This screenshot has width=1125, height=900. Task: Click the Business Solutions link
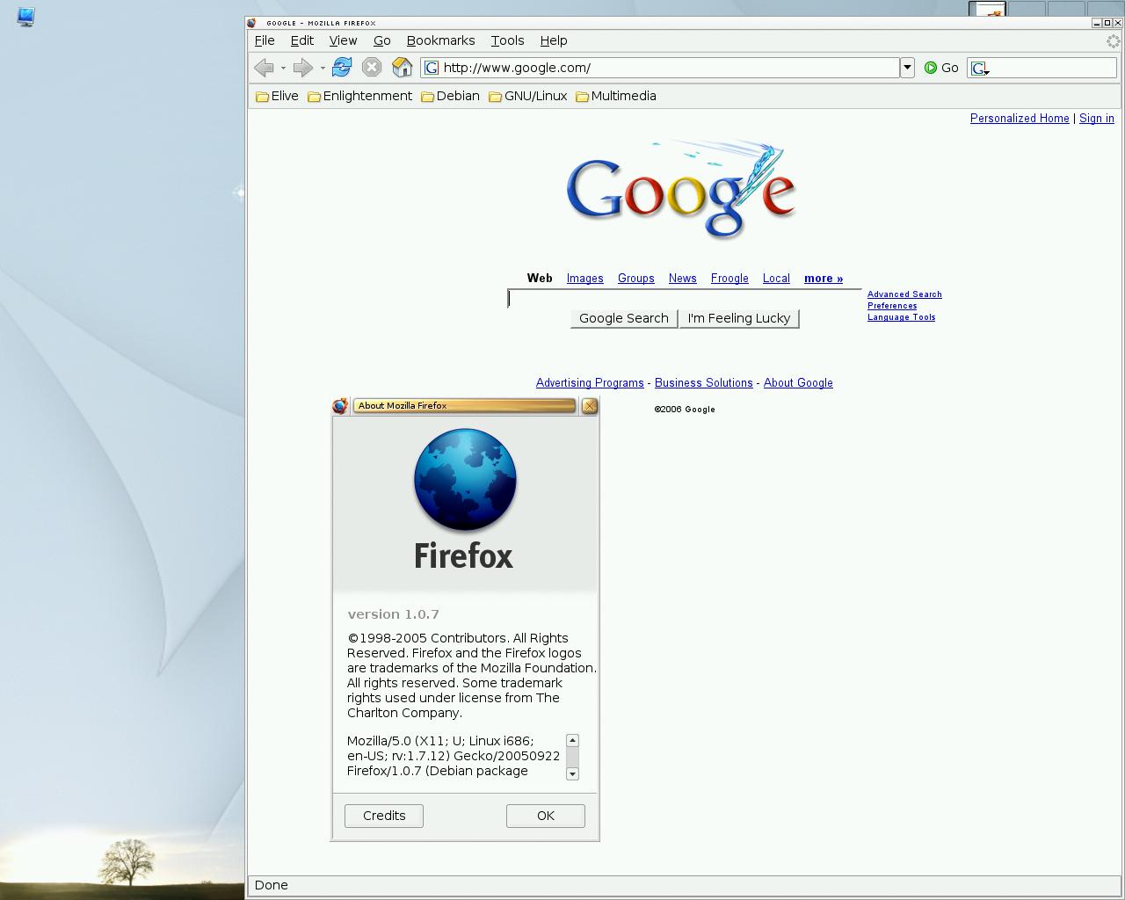click(703, 383)
